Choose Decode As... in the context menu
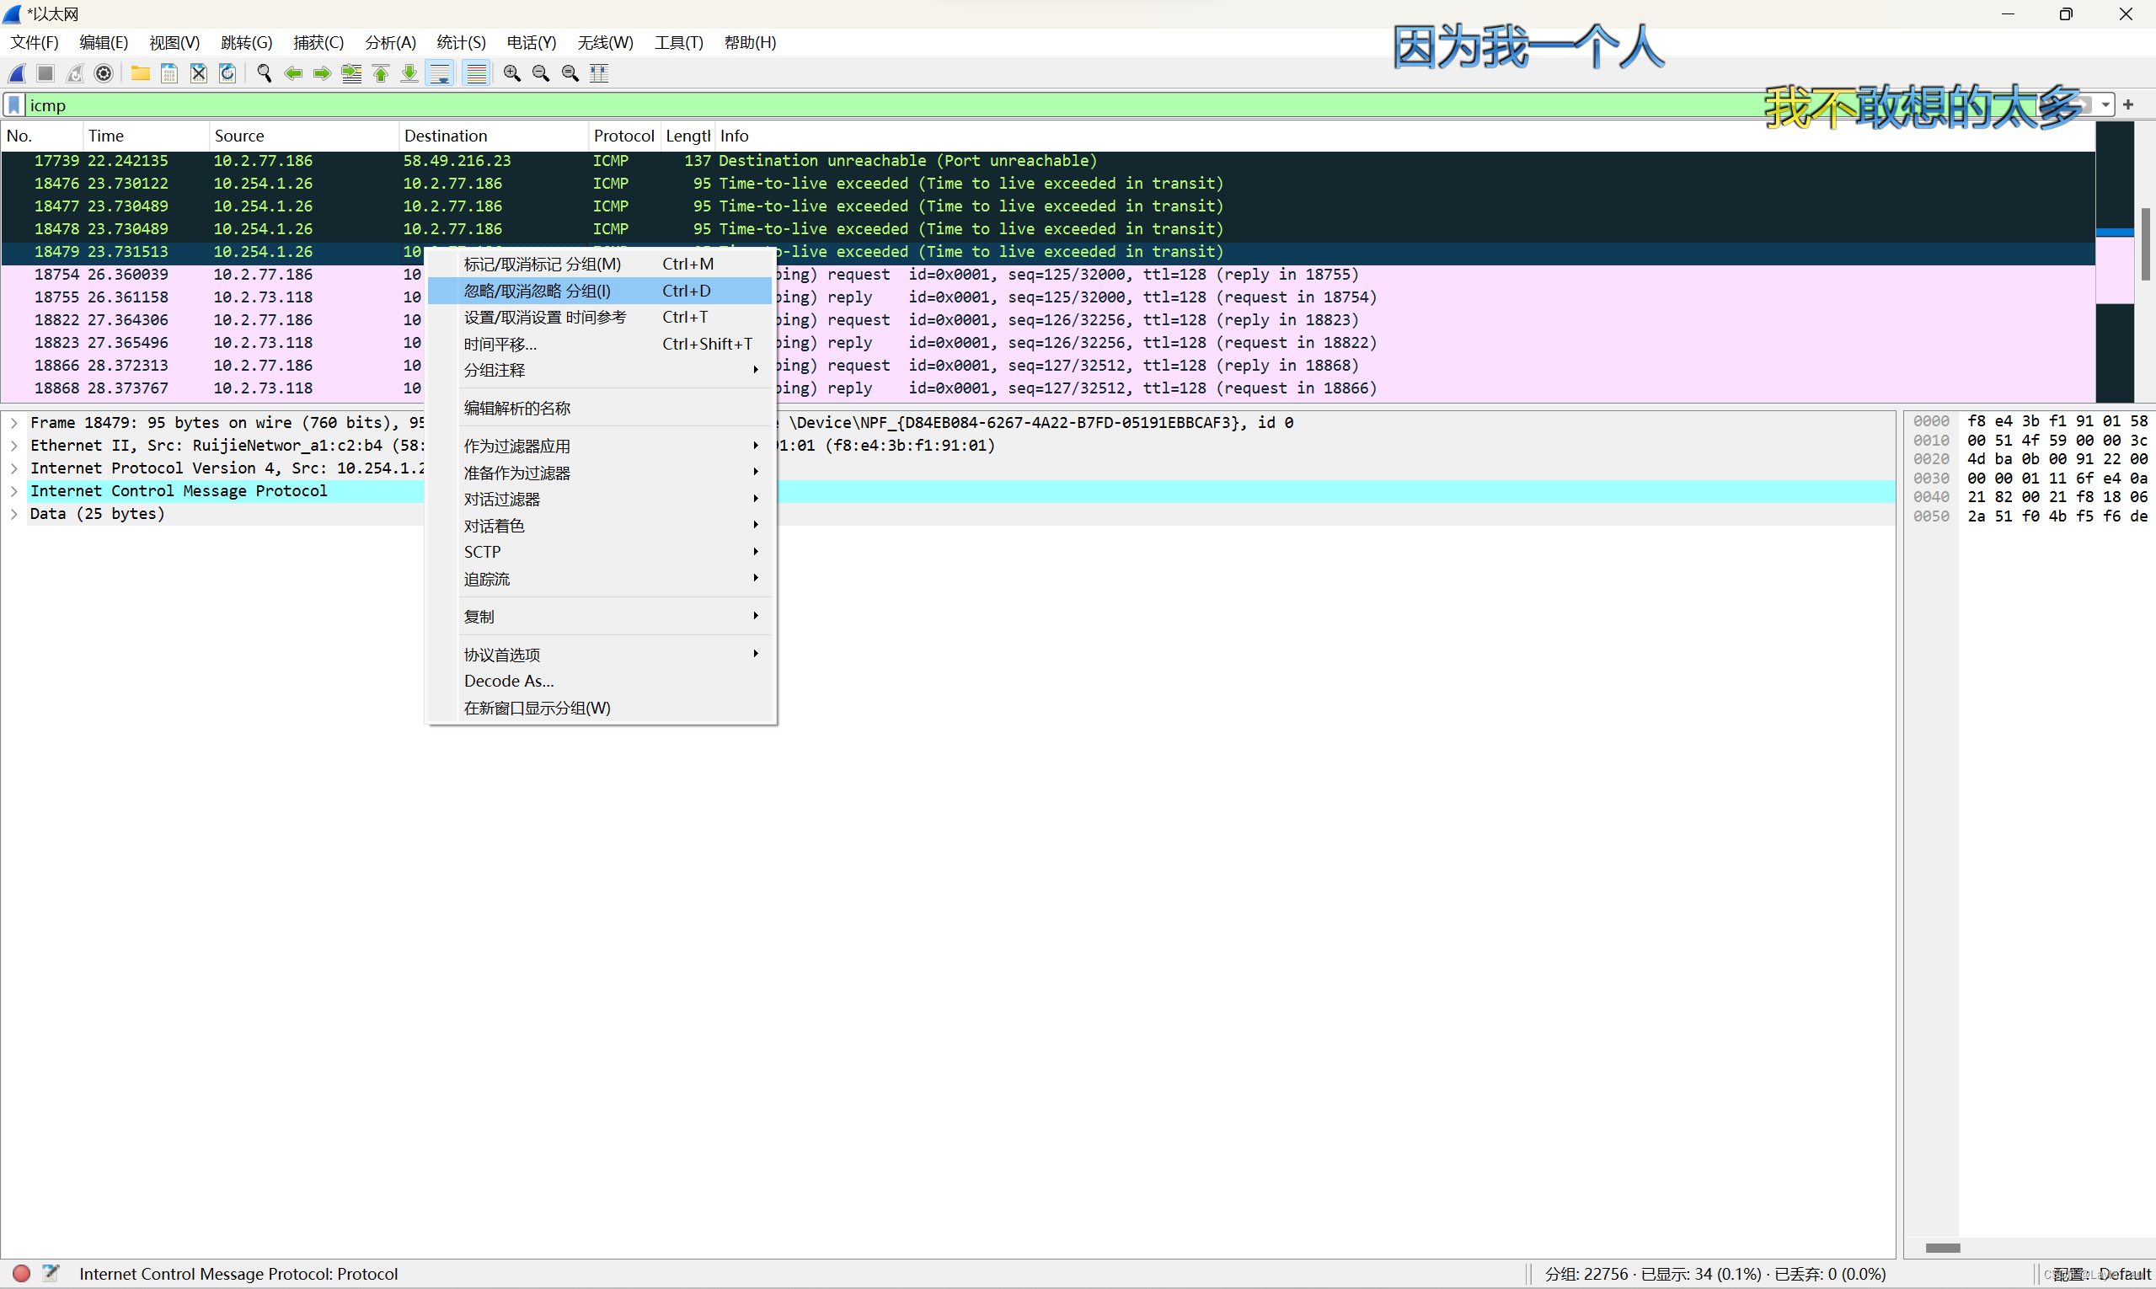Image resolution: width=2156 pixels, height=1289 pixels. coord(600,681)
